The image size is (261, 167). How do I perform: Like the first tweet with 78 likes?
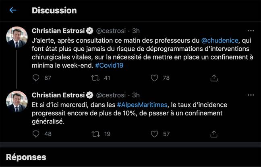[154, 78]
